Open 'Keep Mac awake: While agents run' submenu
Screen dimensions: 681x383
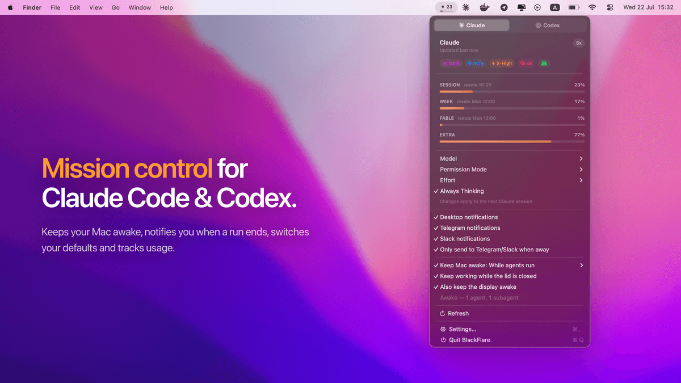click(509, 266)
